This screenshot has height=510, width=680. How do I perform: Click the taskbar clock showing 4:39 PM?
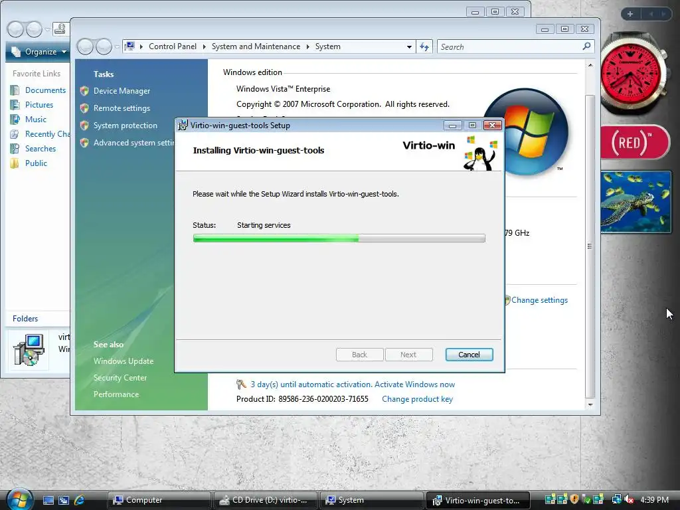pyautogui.click(x=654, y=499)
